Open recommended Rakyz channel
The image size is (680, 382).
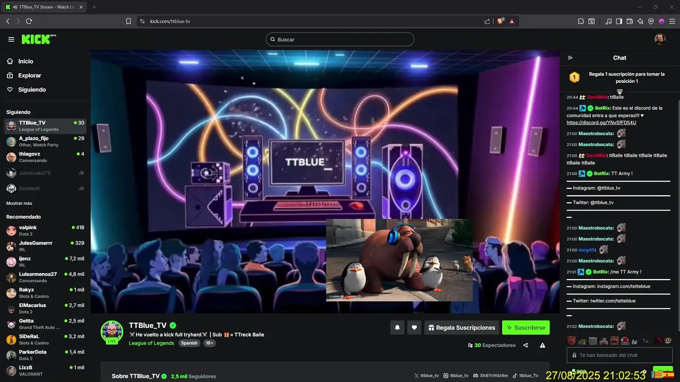pyautogui.click(x=45, y=293)
